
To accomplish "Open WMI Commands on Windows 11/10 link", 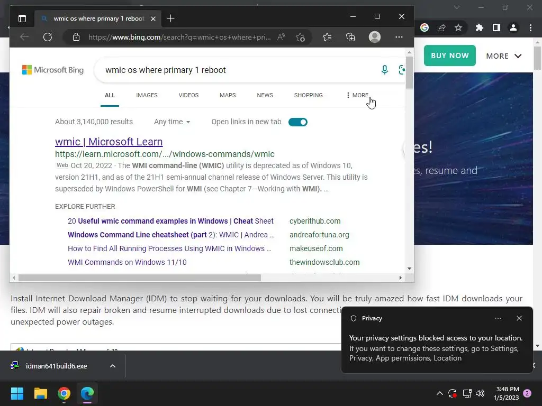I will pyautogui.click(x=127, y=262).
